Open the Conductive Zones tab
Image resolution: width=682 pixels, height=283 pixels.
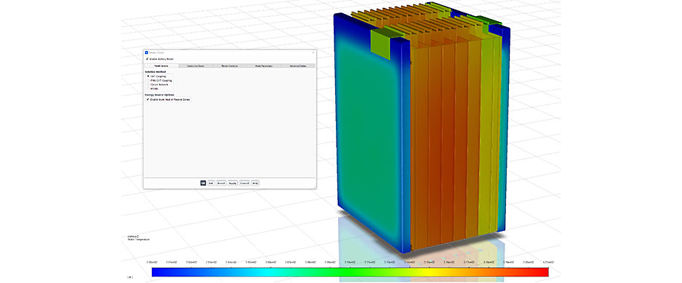[x=196, y=66]
